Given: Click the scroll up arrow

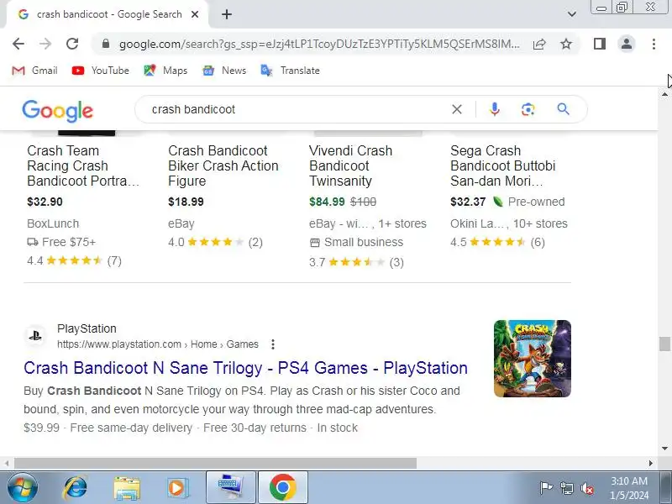Looking at the screenshot, I should [664, 93].
